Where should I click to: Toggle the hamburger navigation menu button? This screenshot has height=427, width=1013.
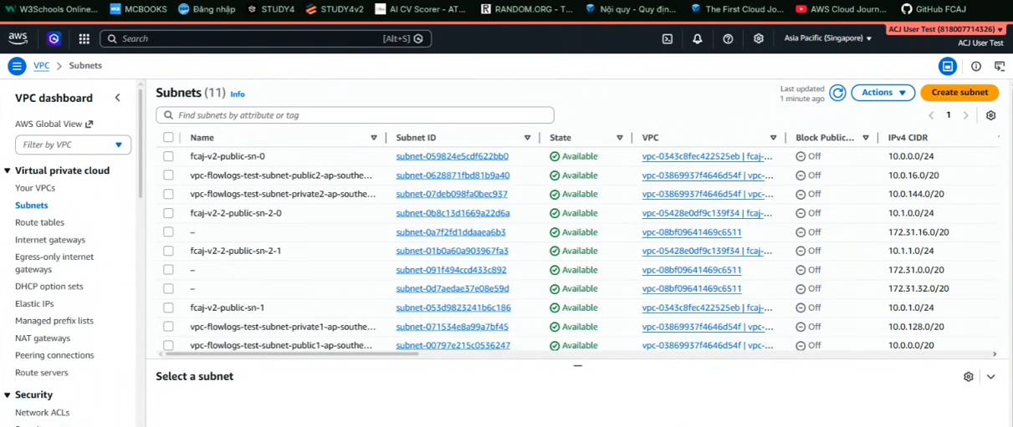[x=17, y=66]
